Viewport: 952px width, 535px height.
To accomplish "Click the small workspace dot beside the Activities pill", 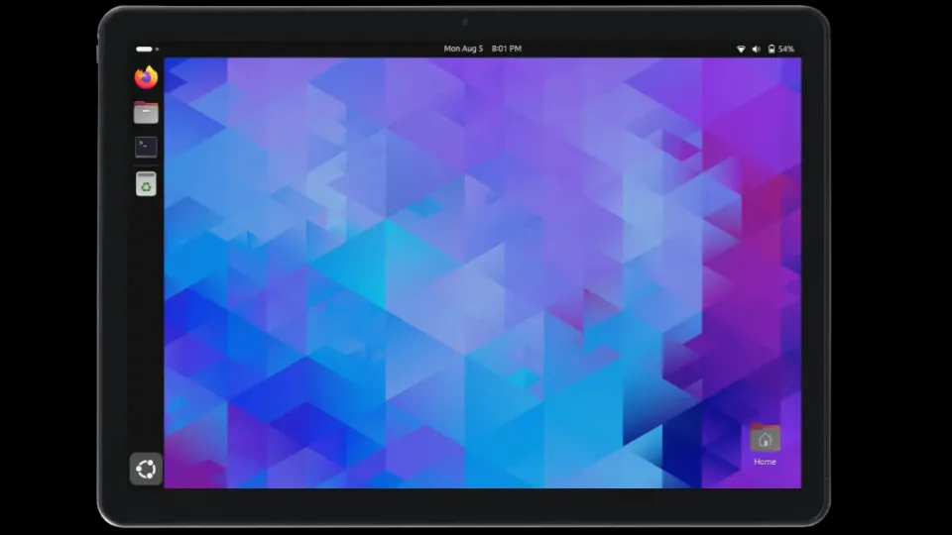I will [x=157, y=49].
